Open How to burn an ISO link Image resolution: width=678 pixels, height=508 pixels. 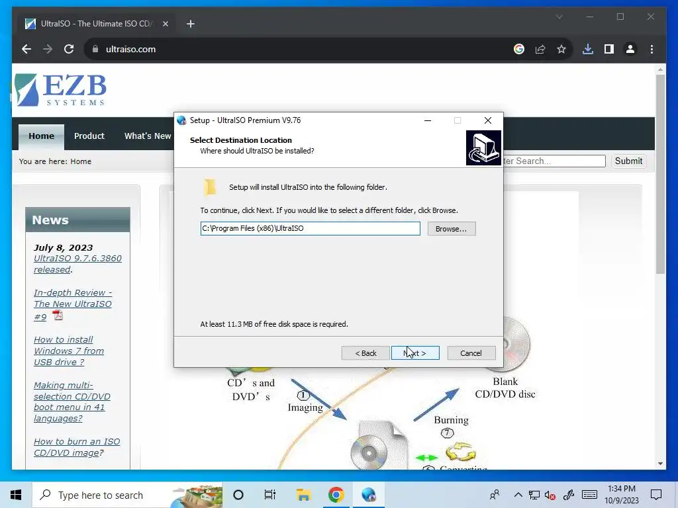coord(77,447)
